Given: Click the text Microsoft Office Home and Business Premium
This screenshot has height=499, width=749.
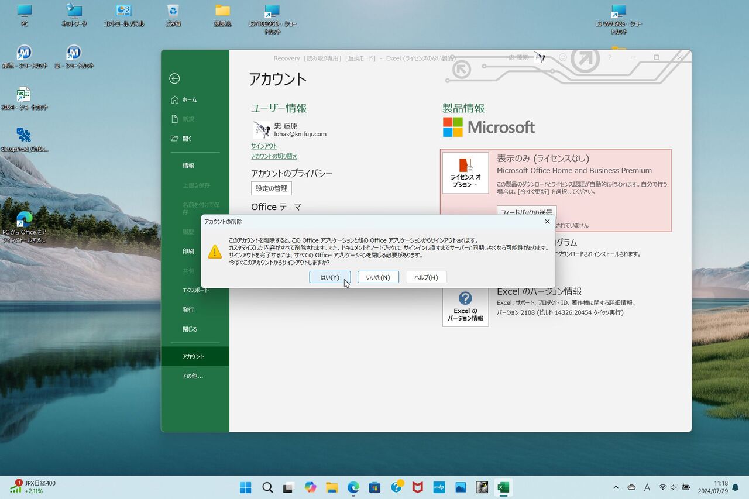Looking at the screenshot, I should pos(574,171).
